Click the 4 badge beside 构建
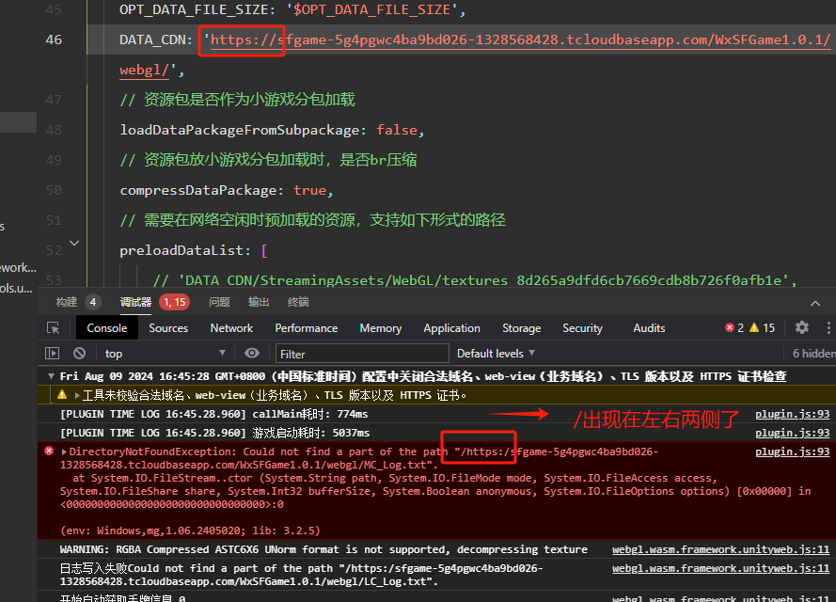The image size is (836, 602). tap(93, 302)
